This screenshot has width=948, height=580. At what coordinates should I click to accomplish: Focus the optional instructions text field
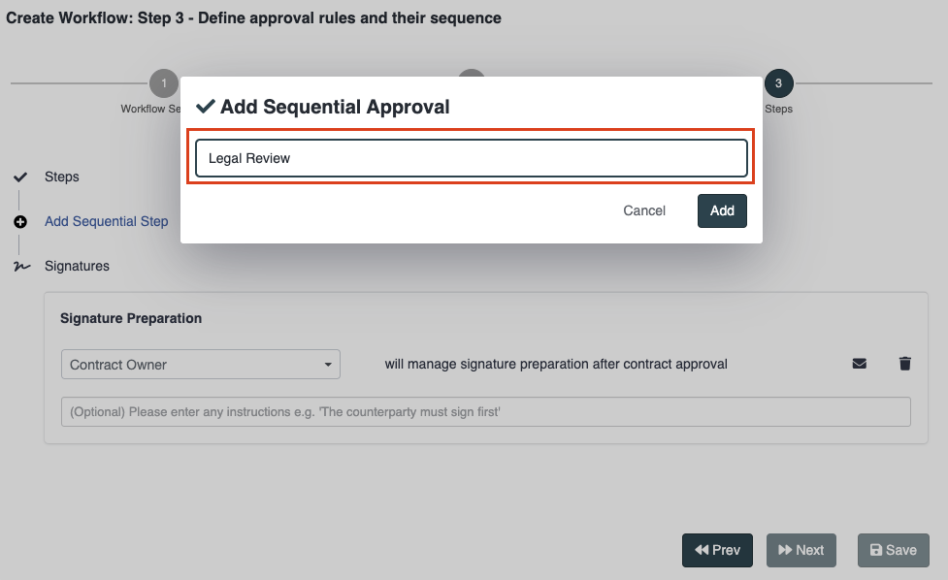click(485, 412)
